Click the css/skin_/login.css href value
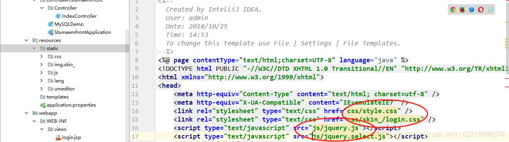Screen dimensions: 509x142 (x=384, y=119)
